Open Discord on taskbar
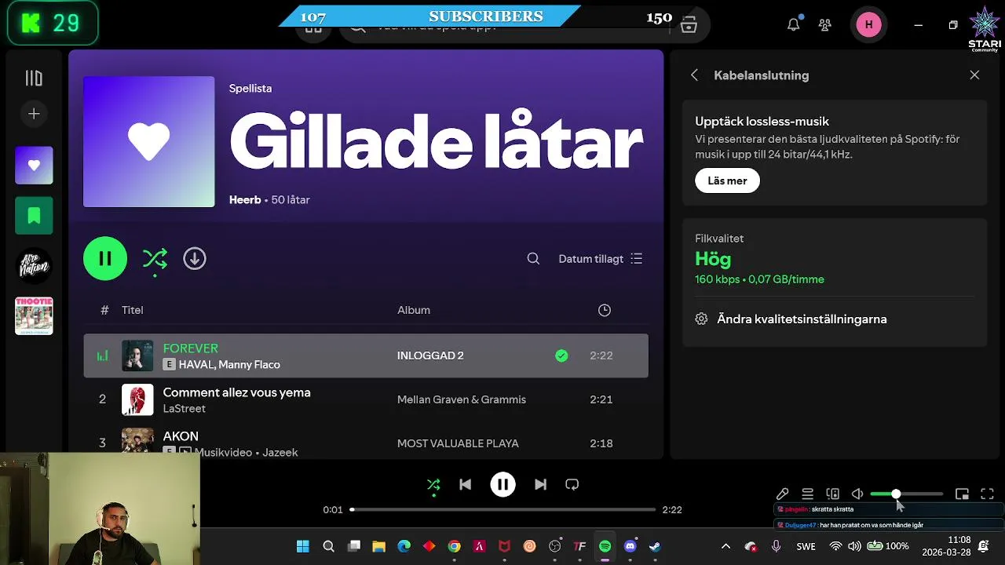Screen dimensions: 1005x565 click(x=630, y=546)
